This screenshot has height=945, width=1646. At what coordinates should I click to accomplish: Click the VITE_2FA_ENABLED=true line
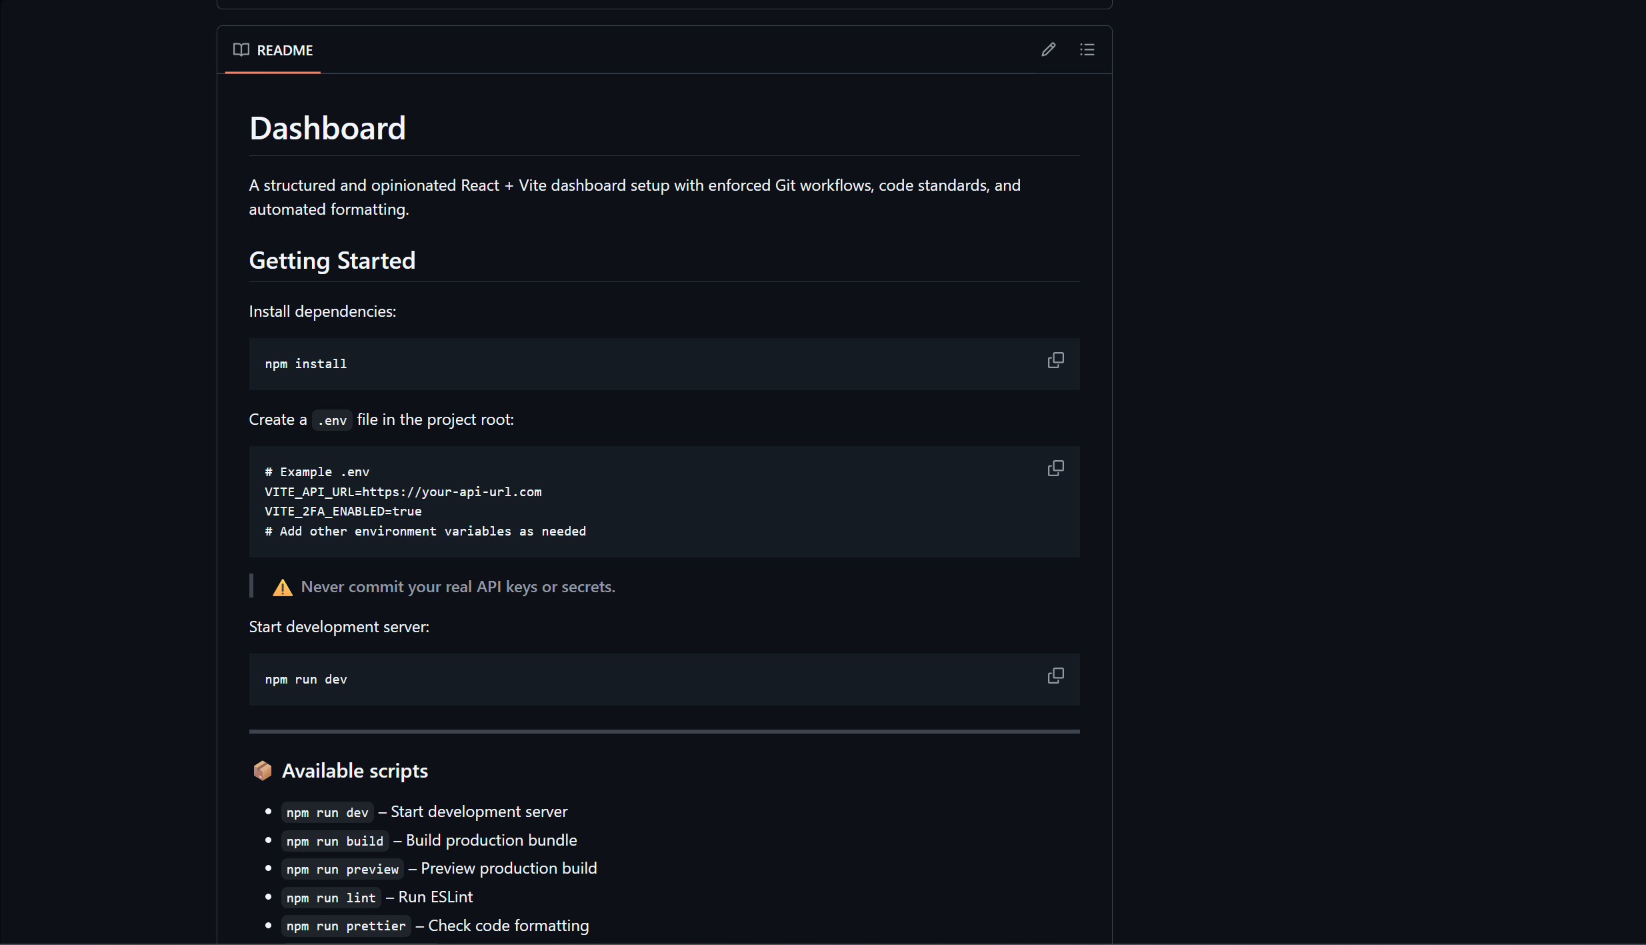(343, 512)
